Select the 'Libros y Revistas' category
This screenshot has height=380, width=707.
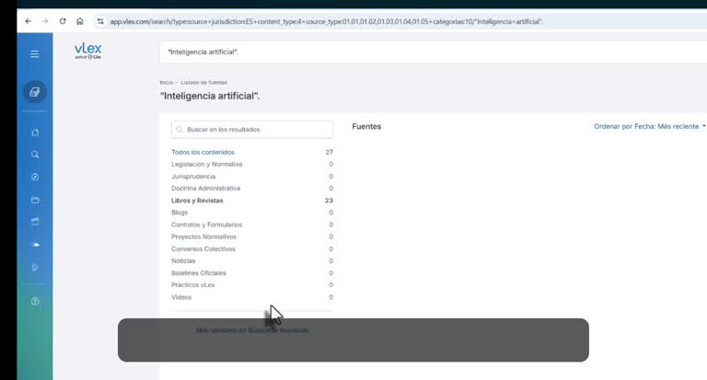[197, 201]
